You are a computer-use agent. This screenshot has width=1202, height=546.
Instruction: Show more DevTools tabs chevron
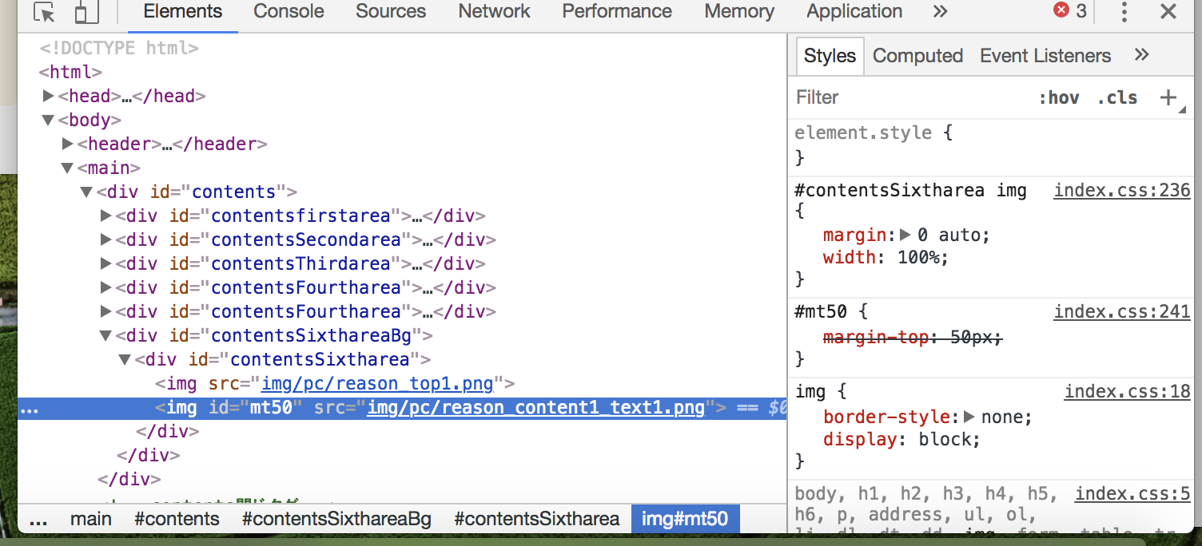click(x=940, y=12)
